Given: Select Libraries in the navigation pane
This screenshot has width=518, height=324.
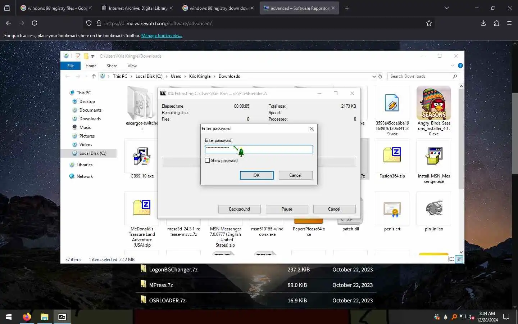Looking at the screenshot, I should pyautogui.click(x=84, y=165).
